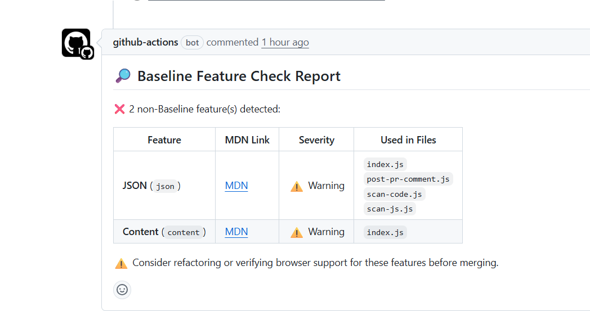Select the '2 non-Baseline feature(s) detected:' text

tap(205, 109)
